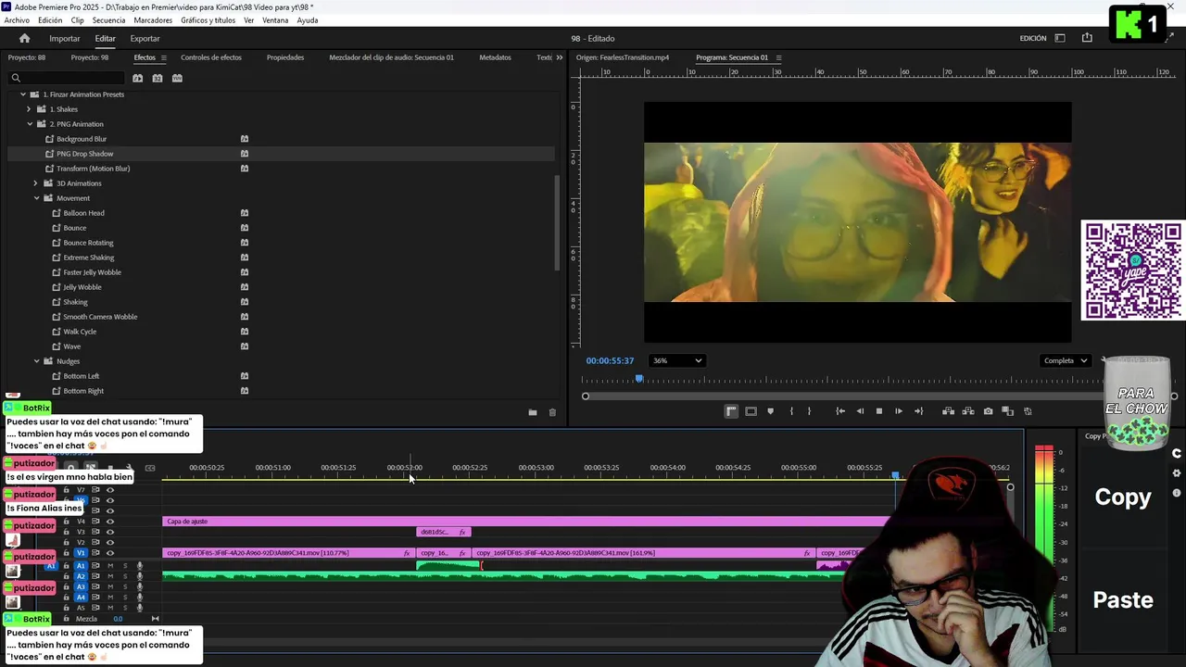Viewport: 1186px width, 667px height.
Task: Click the Effects panel vertical scrollbar
Action: click(557, 222)
